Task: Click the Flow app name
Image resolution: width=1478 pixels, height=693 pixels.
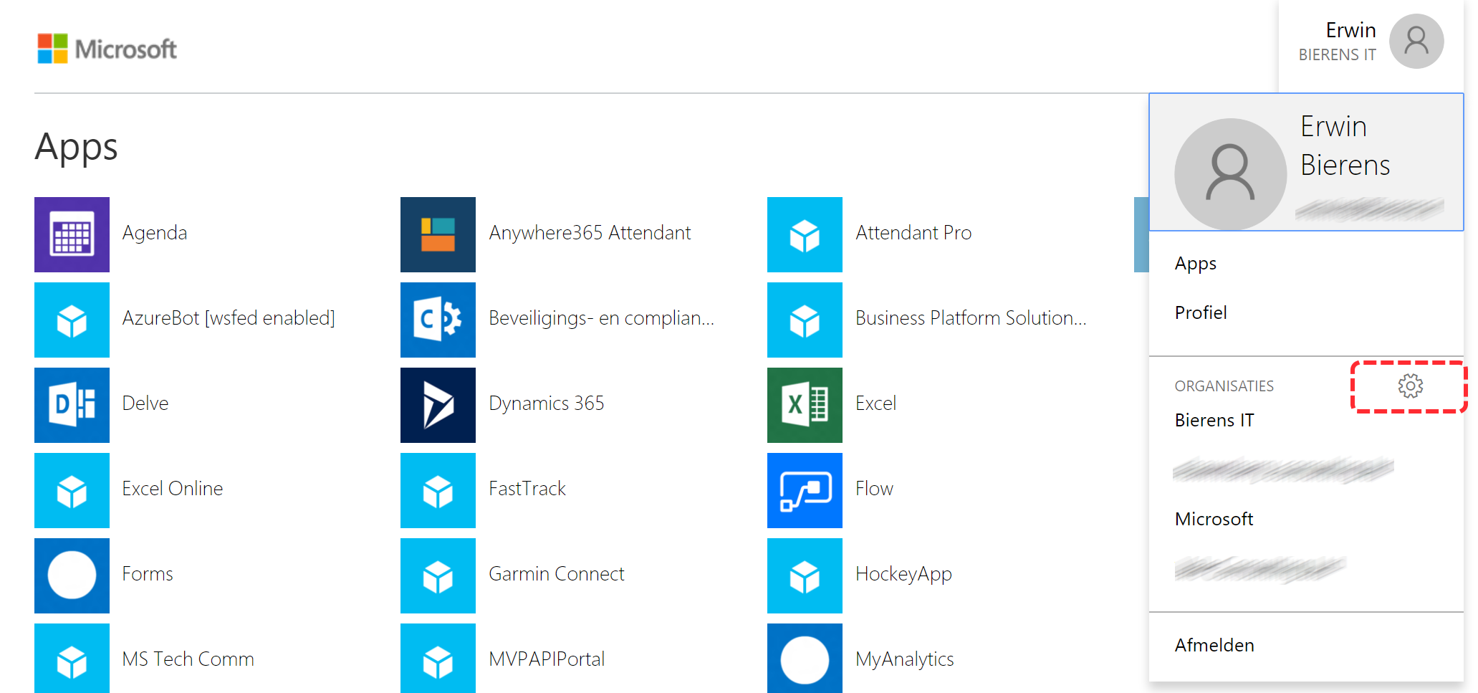Action: pyautogui.click(x=874, y=489)
